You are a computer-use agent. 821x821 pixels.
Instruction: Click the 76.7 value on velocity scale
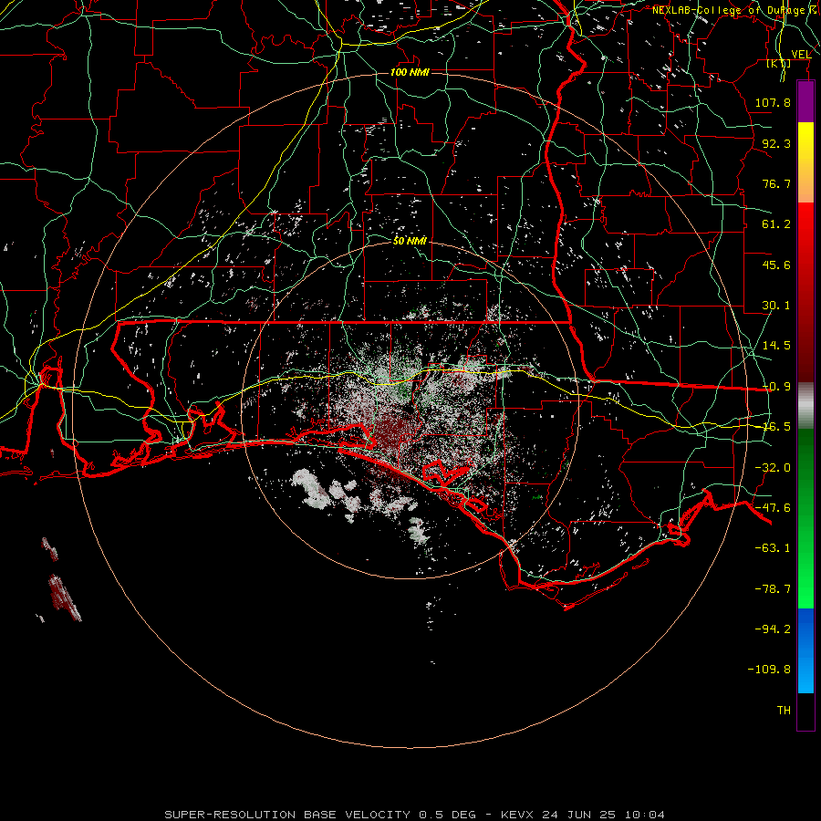pyautogui.click(x=776, y=183)
